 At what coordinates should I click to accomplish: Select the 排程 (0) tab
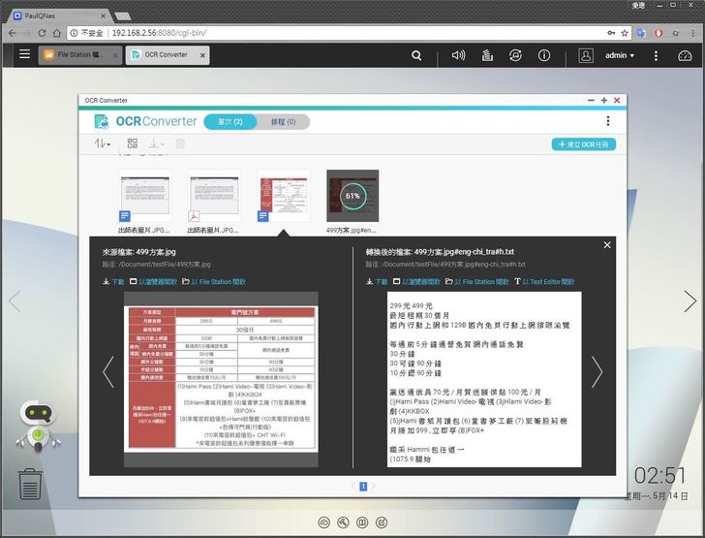283,122
